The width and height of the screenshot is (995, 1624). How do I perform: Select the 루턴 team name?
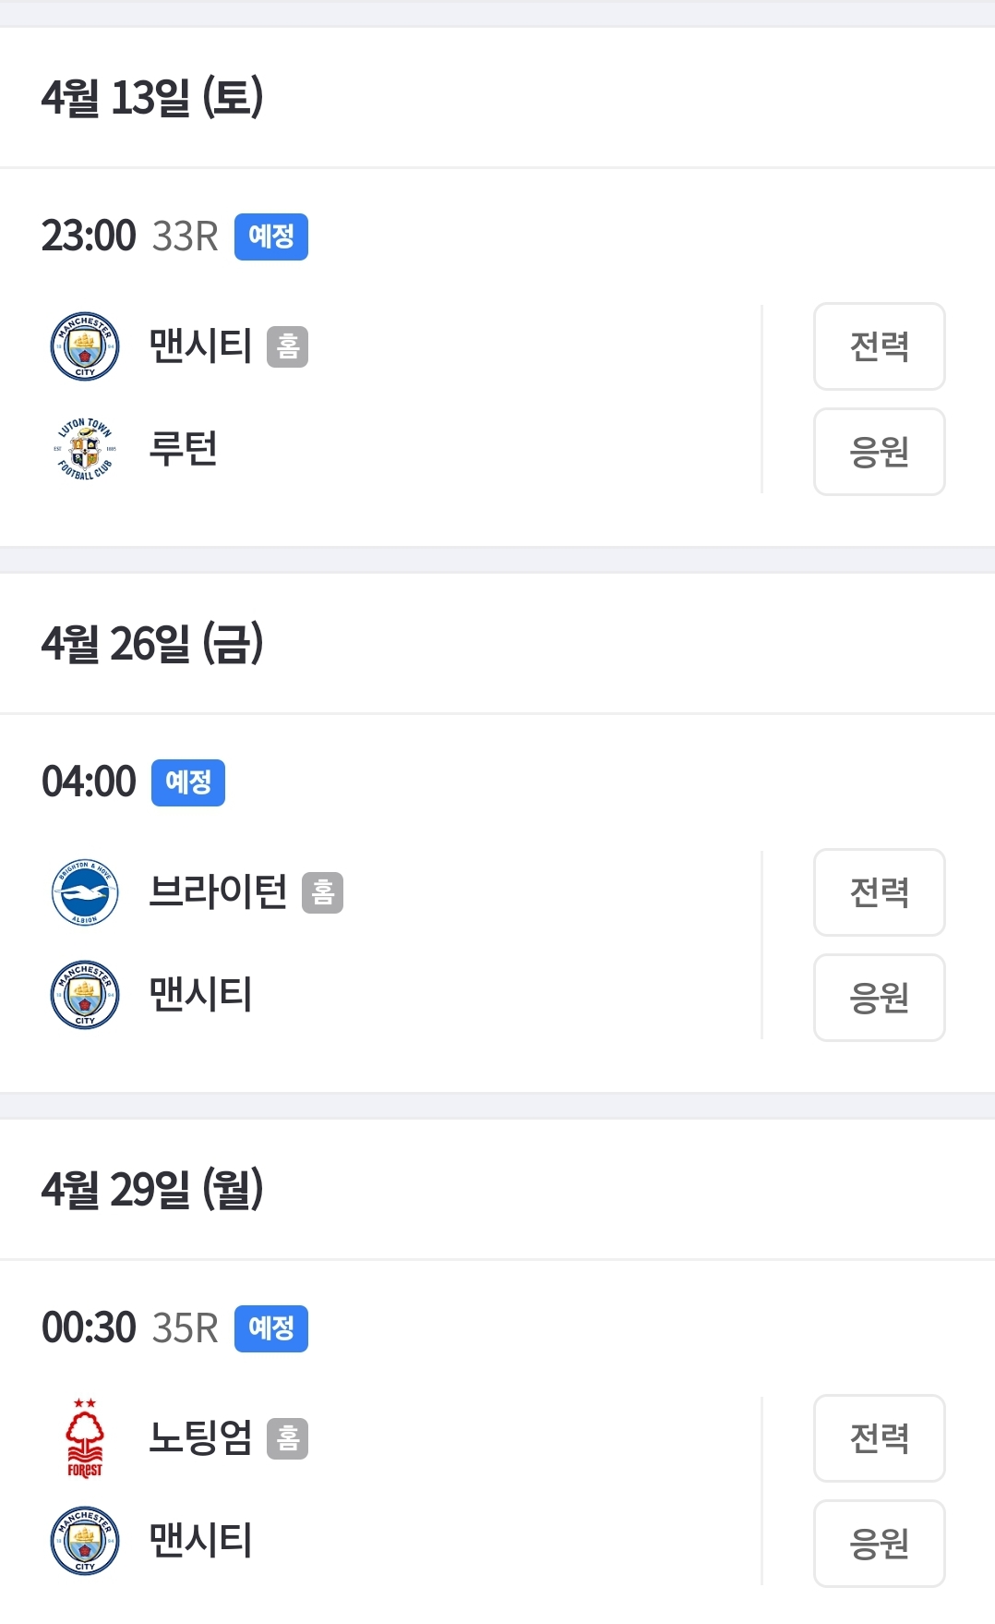[184, 449]
